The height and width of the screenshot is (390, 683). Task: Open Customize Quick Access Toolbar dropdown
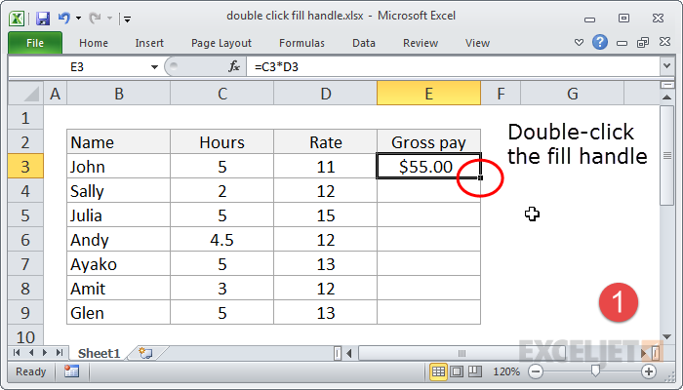tap(127, 19)
